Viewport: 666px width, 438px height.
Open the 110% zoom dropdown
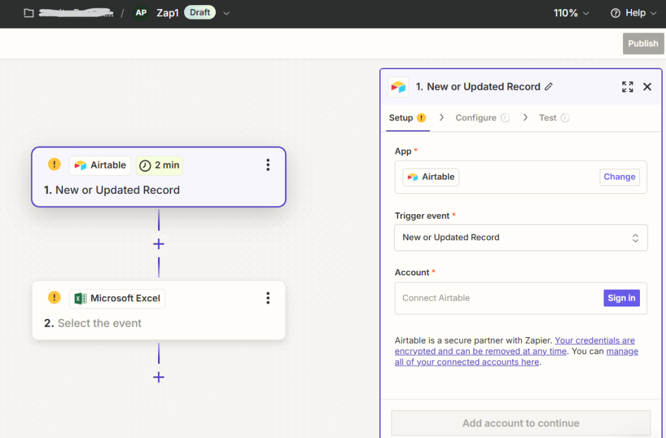pyautogui.click(x=571, y=13)
